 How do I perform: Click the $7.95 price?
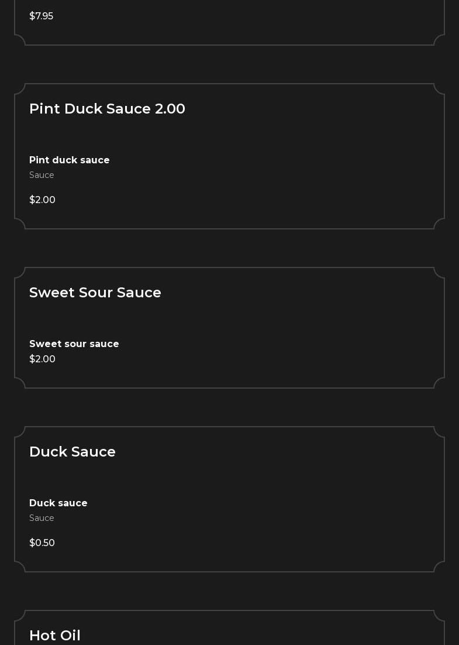(41, 16)
